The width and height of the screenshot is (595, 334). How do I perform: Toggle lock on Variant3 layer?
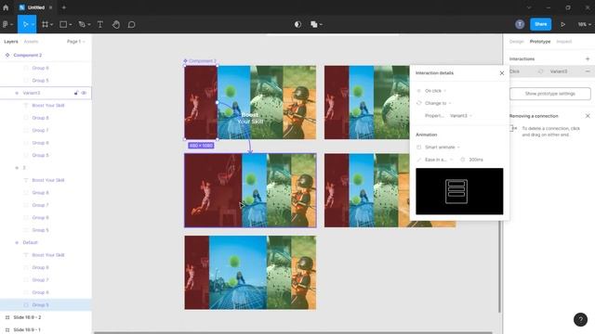click(x=76, y=93)
